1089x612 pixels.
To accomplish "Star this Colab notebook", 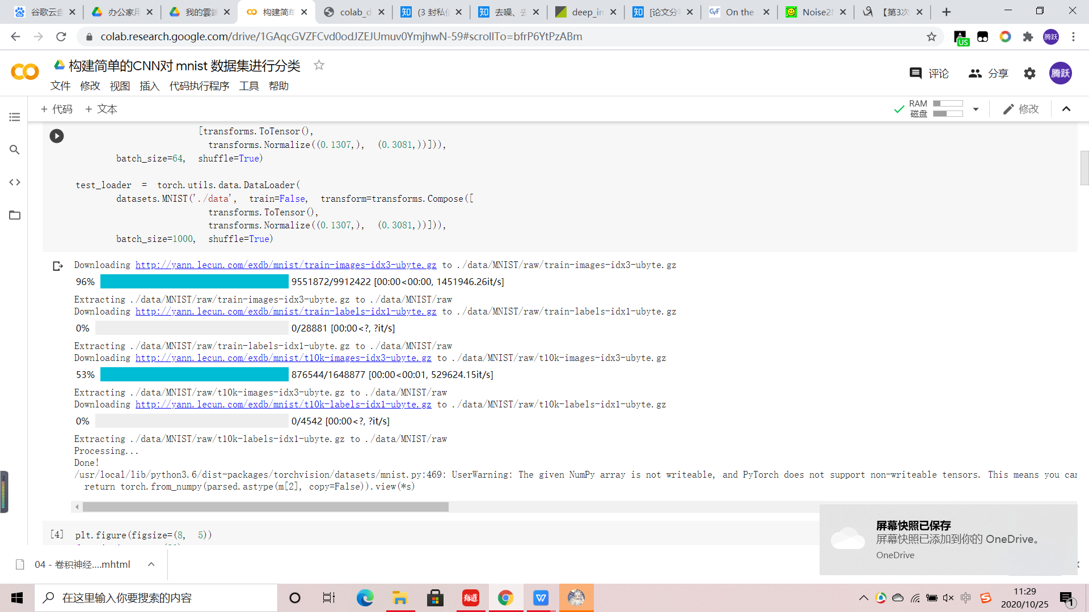I will [x=319, y=65].
